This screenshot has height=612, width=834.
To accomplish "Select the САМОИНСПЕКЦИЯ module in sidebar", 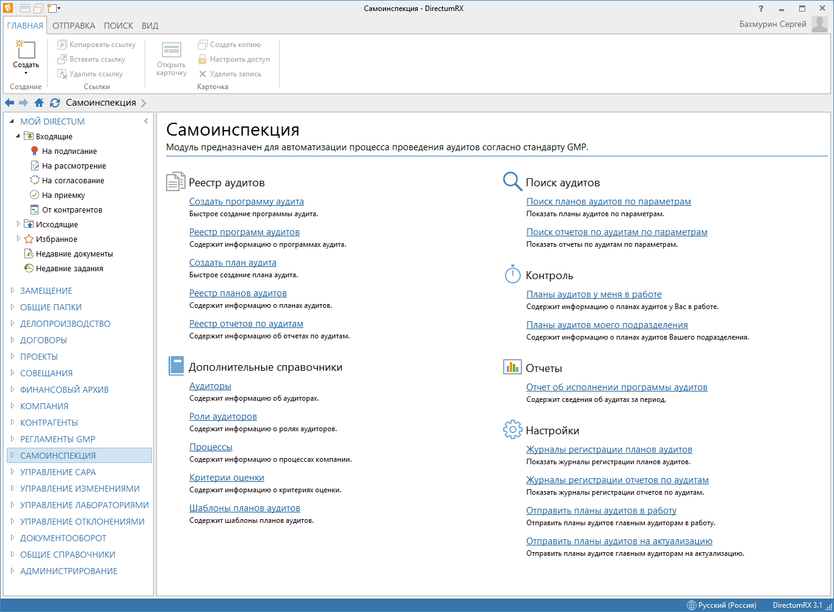I will [x=79, y=456].
